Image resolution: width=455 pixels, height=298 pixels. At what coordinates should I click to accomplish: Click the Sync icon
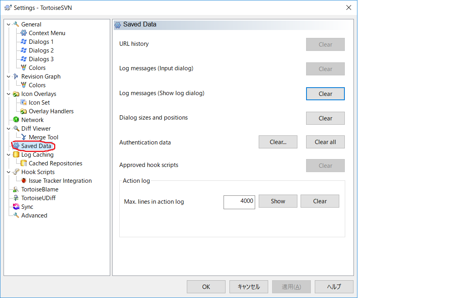[x=16, y=207]
